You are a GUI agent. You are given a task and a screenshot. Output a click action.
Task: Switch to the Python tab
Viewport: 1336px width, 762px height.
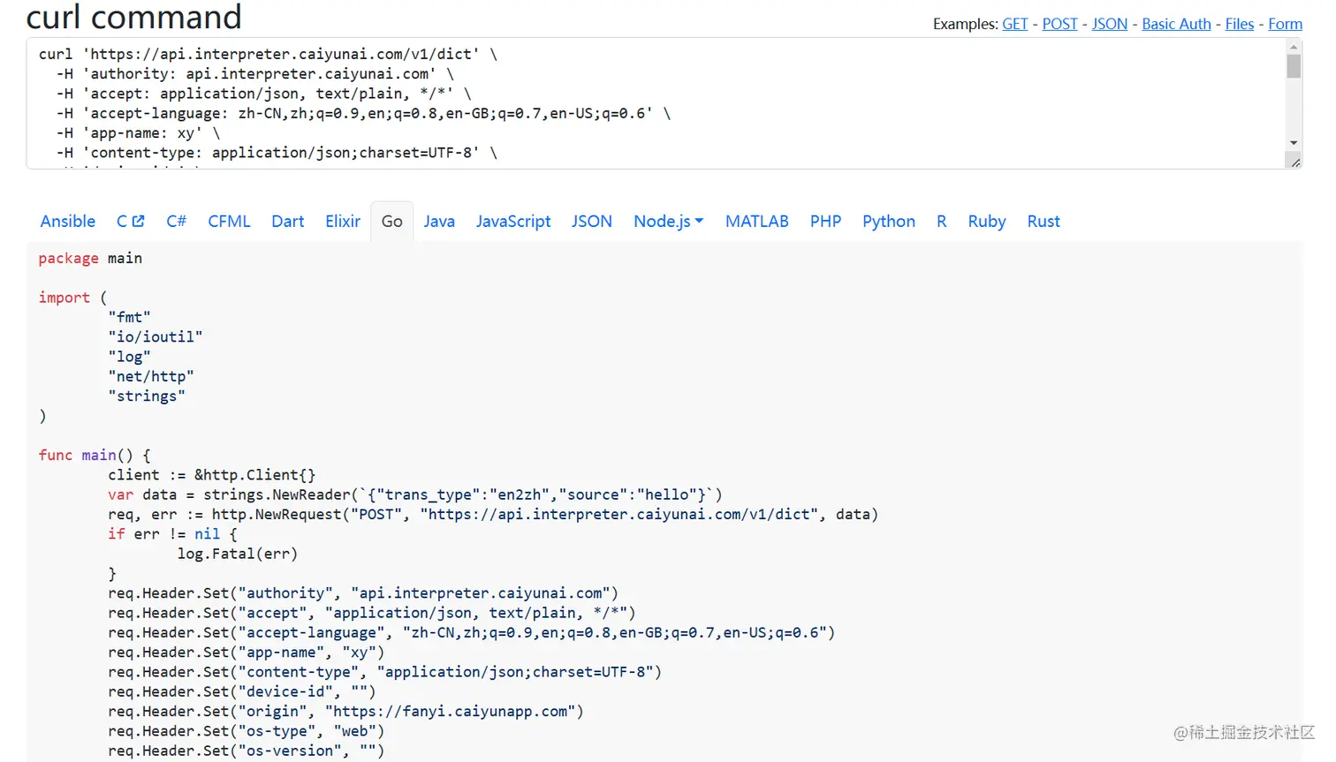click(888, 221)
